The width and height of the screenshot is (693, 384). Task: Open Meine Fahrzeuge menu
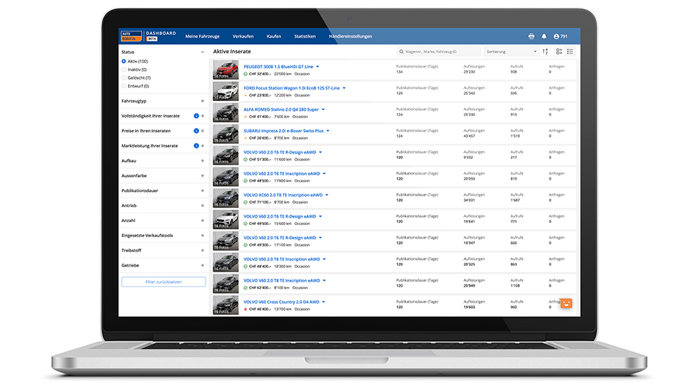(203, 36)
